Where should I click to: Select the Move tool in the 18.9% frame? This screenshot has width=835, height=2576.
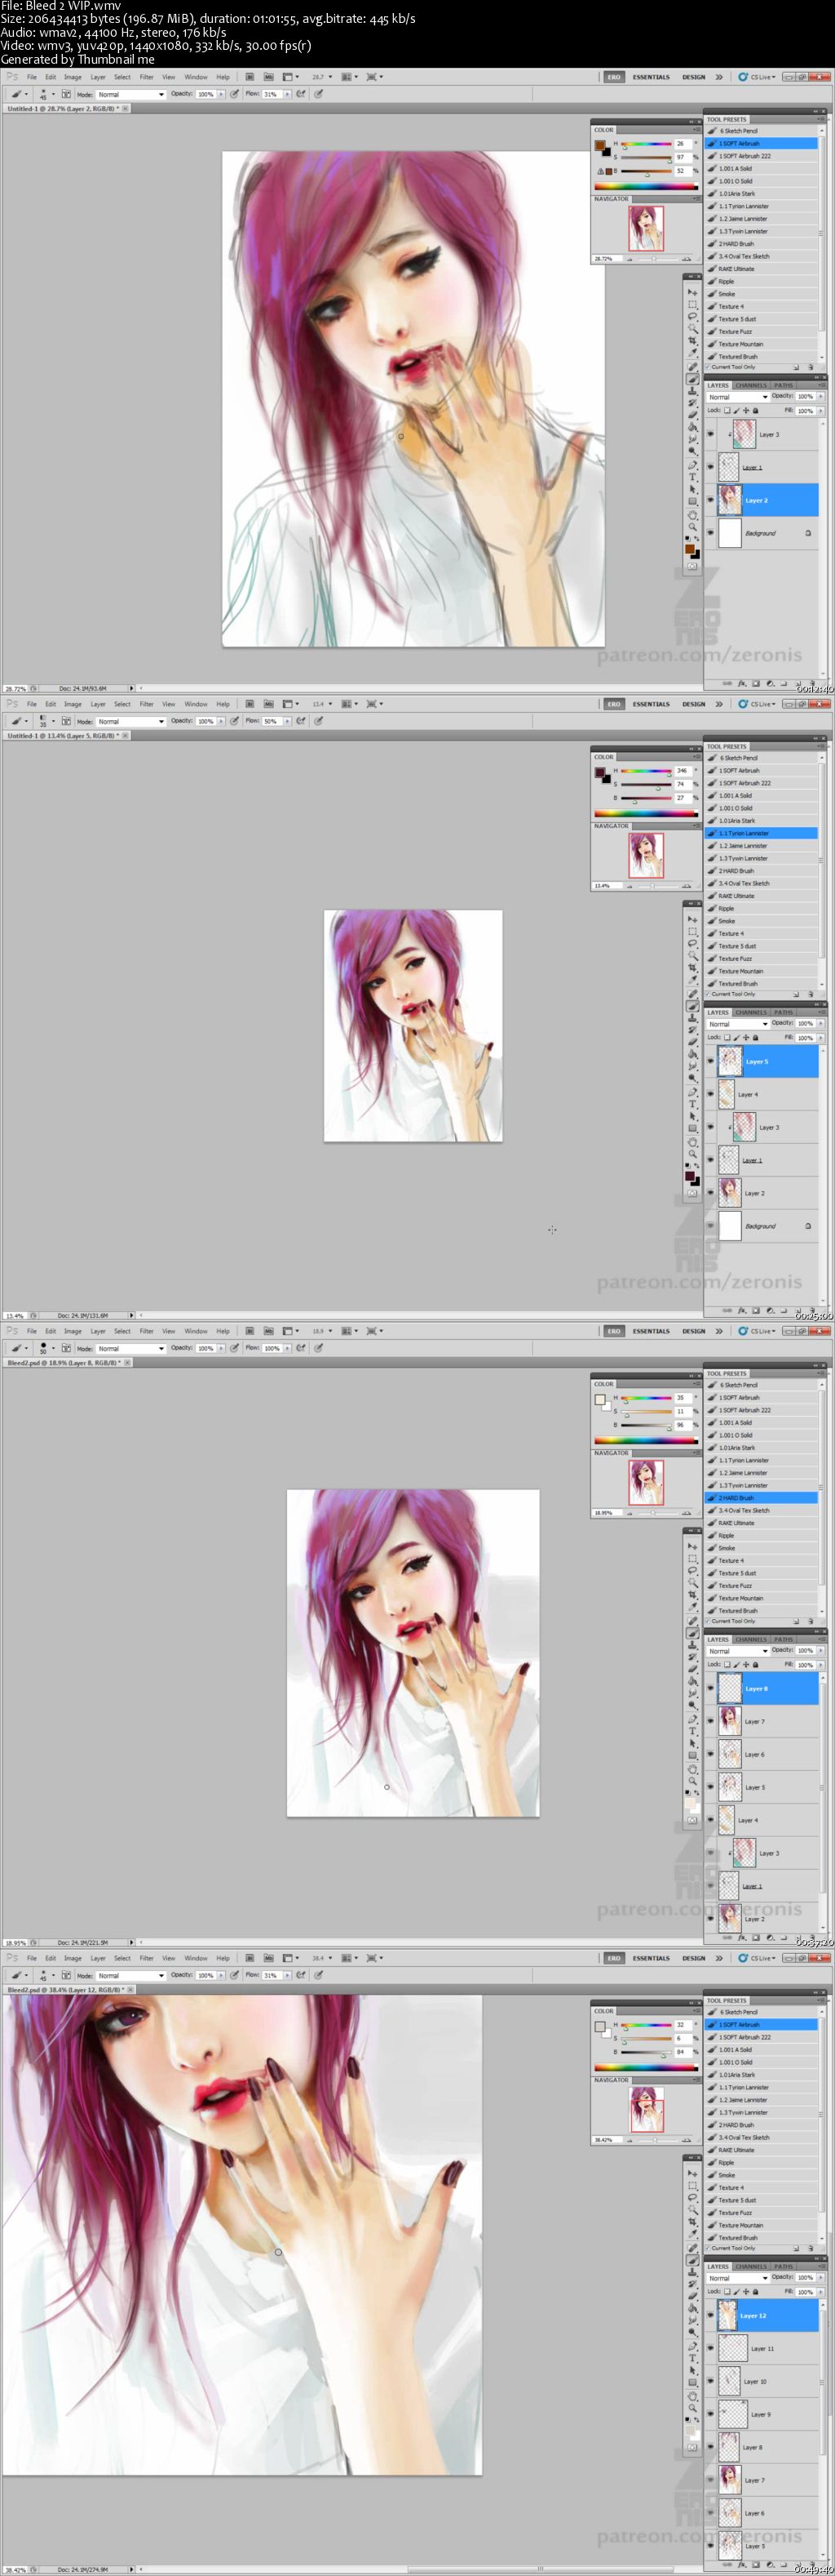[692, 1547]
